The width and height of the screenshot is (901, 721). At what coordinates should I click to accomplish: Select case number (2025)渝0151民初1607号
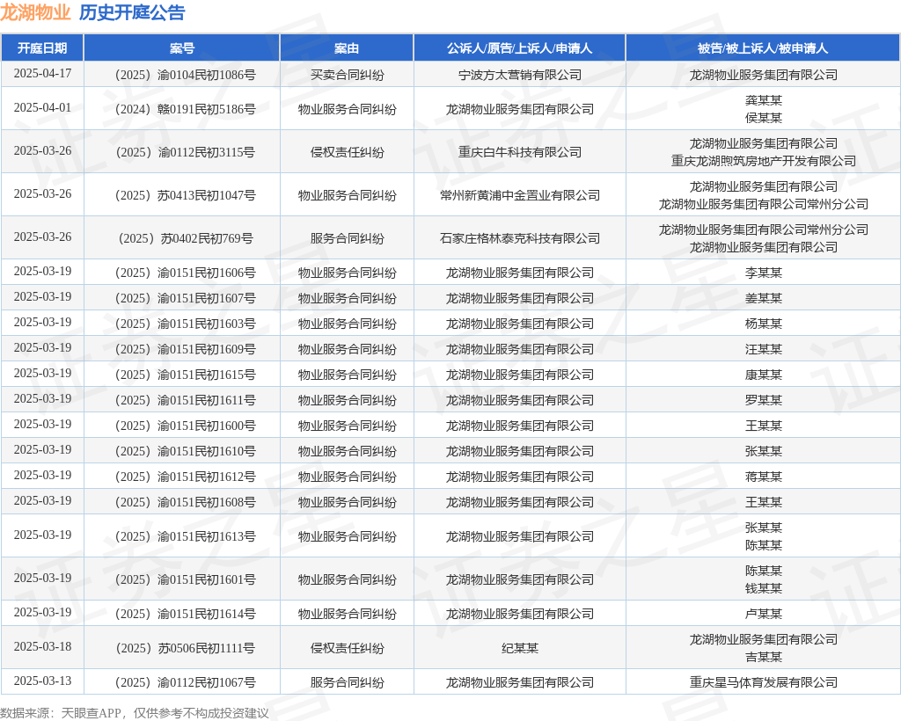pos(185,298)
